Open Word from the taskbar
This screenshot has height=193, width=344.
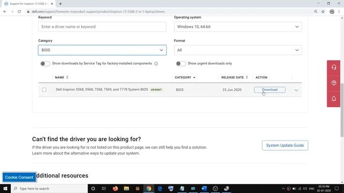click(204, 188)
